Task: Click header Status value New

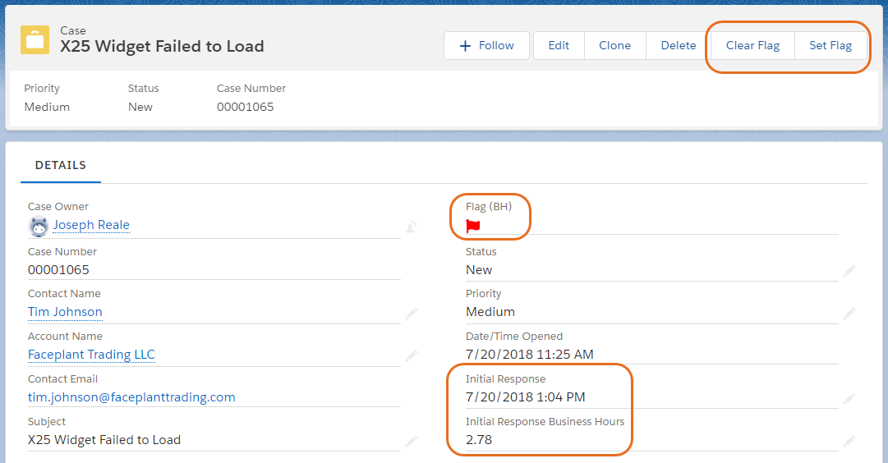Action: 140,107
